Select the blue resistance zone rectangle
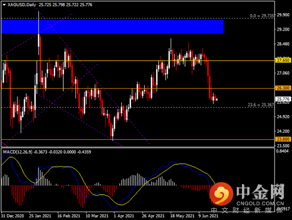Screen dimensions: 292x220 112,27
